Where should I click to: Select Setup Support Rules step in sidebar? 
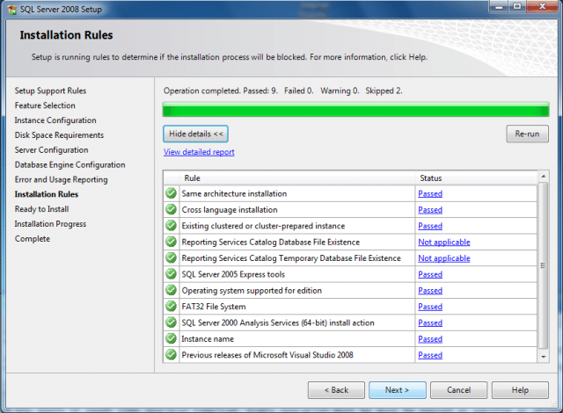(x=50, y=91)
